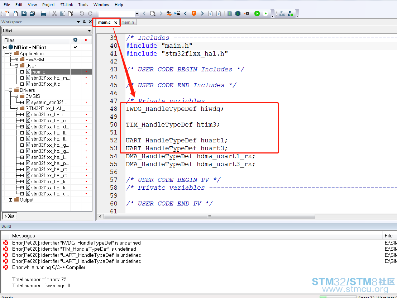
Task: Select system_stm32f1... under CMSIS
Action: click(49, 102)
